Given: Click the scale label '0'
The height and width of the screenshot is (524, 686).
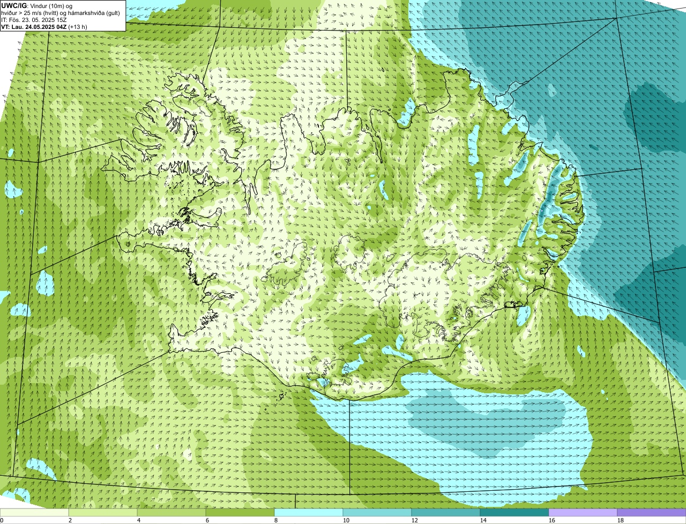Looking at the screenshot, I should [x=2, y=520].
